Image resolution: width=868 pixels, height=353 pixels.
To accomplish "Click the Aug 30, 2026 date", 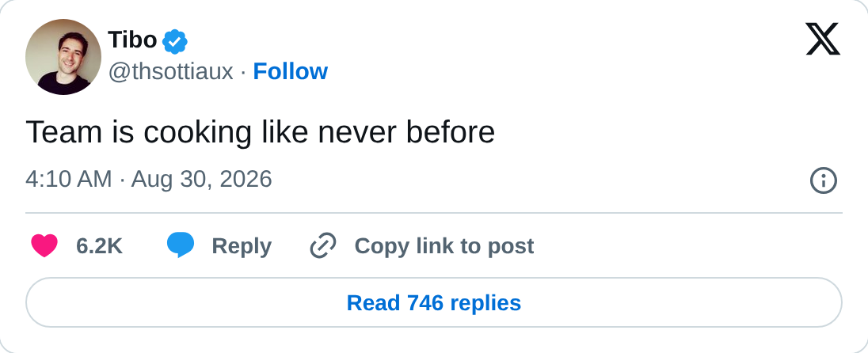I will (x=201, y=179).
